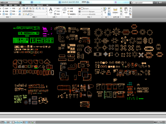Toggle the layer freeze sun icon
Image resolution: width=166 pixels, height=124 pixels.
[x=26, y=14]
